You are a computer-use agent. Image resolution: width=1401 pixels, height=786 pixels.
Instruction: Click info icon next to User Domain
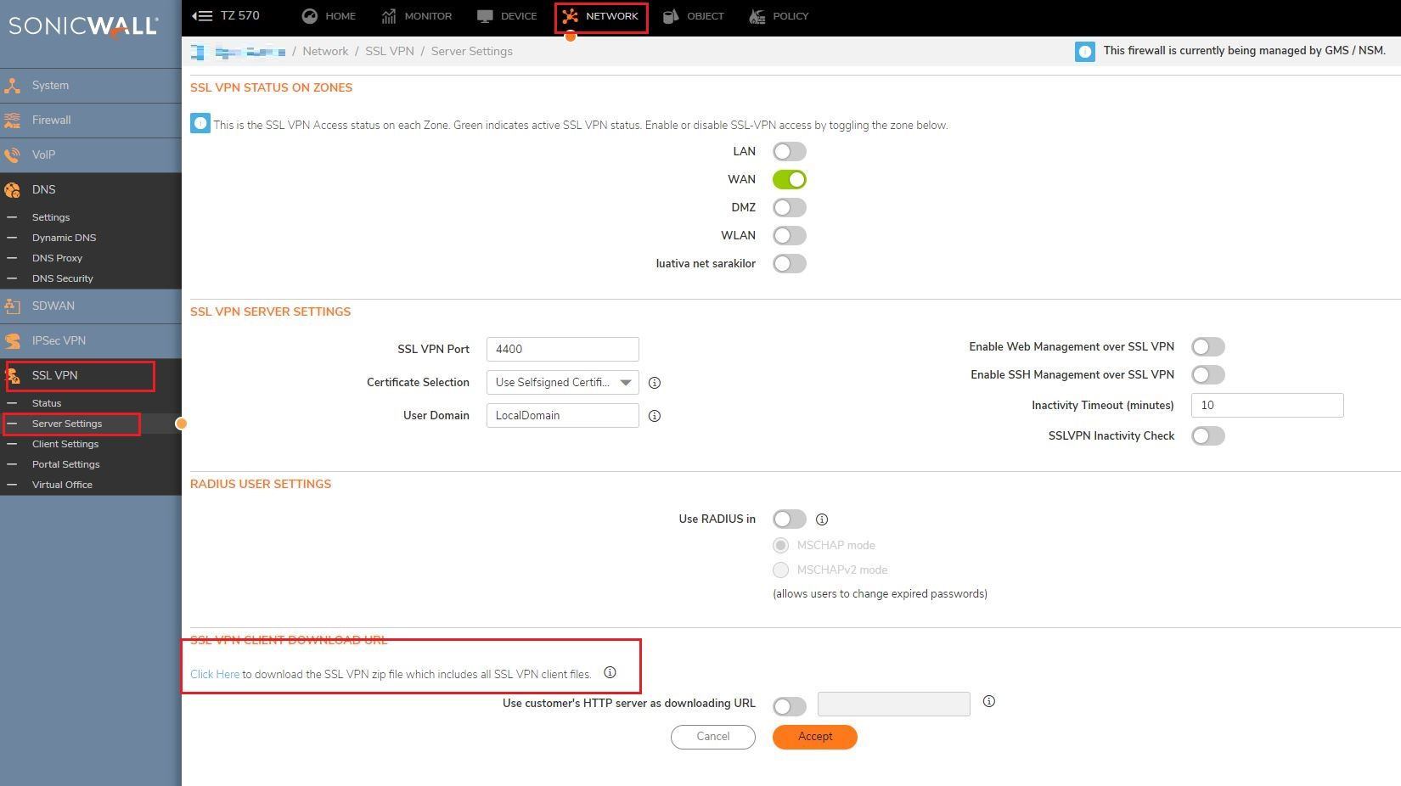coord(655,416)
